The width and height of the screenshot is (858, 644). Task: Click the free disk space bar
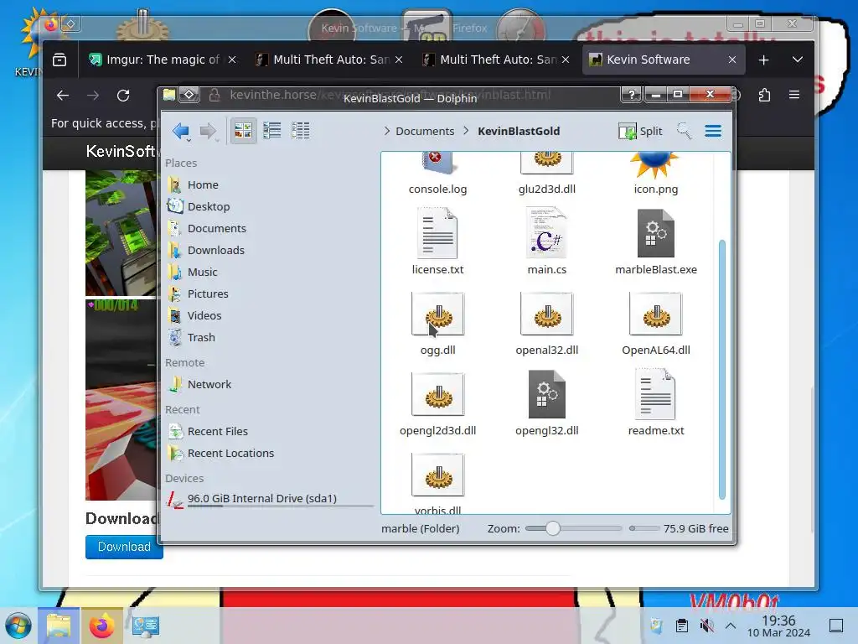[644, 528]
